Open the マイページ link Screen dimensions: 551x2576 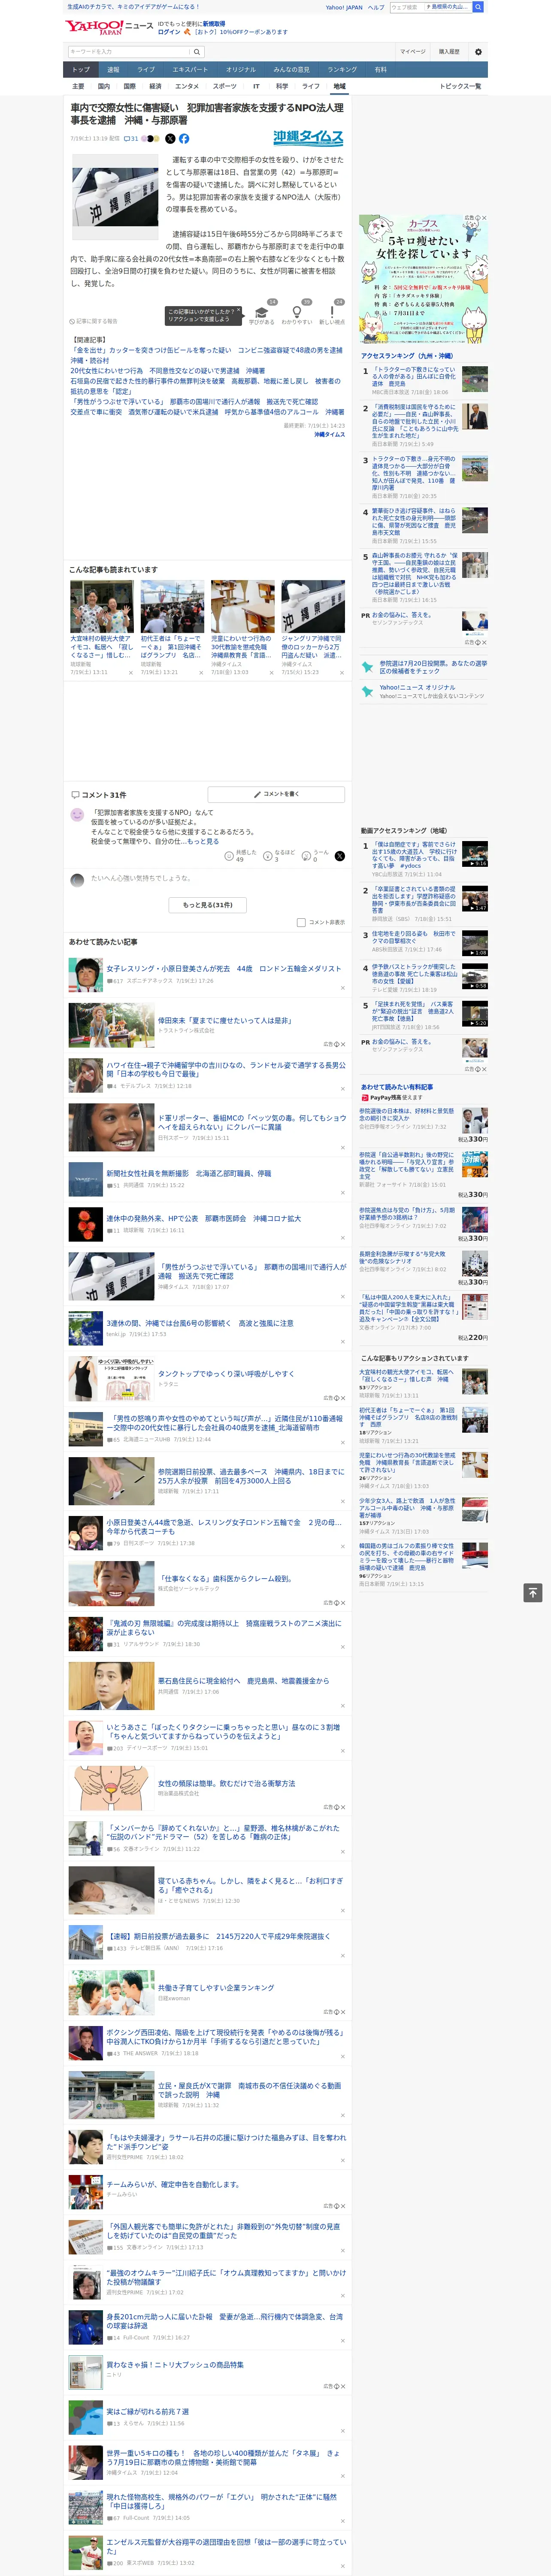click(413, 52)
